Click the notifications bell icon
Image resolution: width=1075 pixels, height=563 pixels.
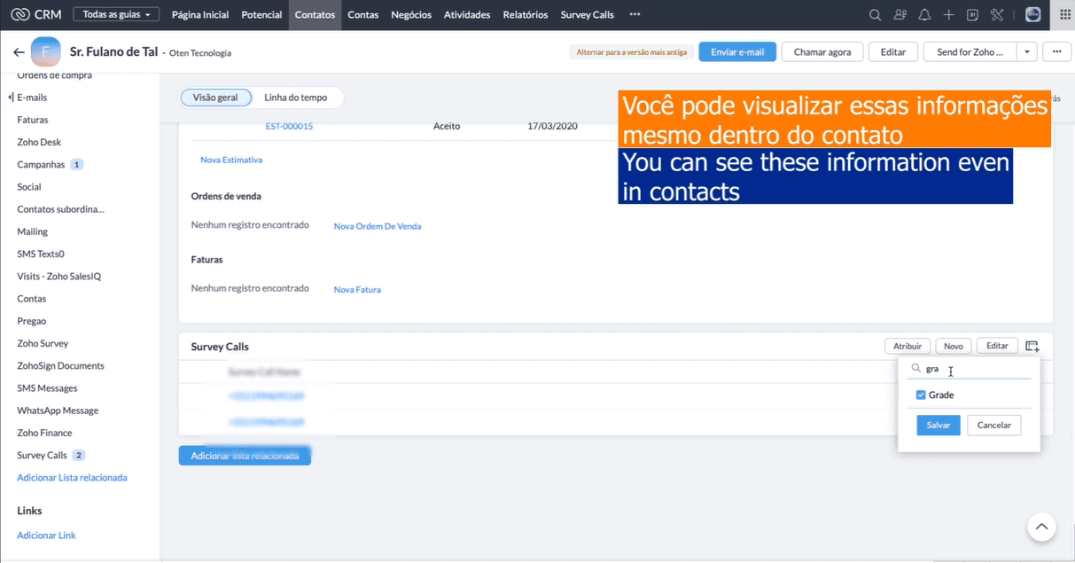click(924, 15)
